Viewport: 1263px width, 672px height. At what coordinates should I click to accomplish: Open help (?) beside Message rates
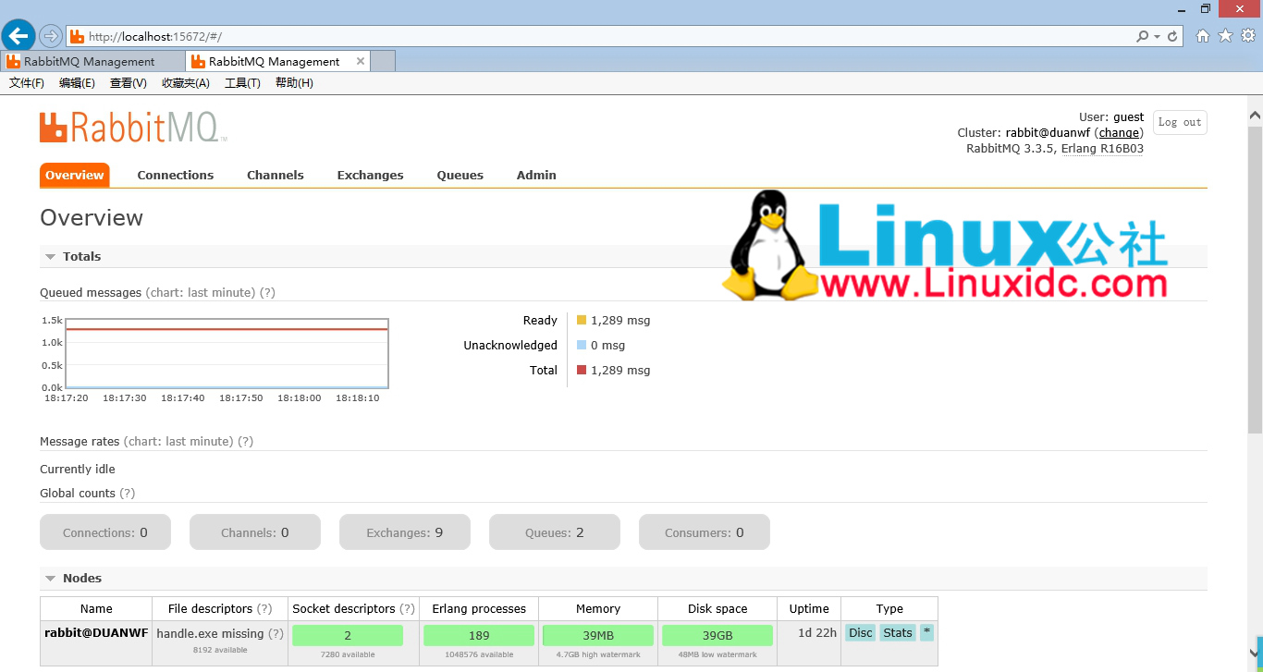[x=245, y=441]
